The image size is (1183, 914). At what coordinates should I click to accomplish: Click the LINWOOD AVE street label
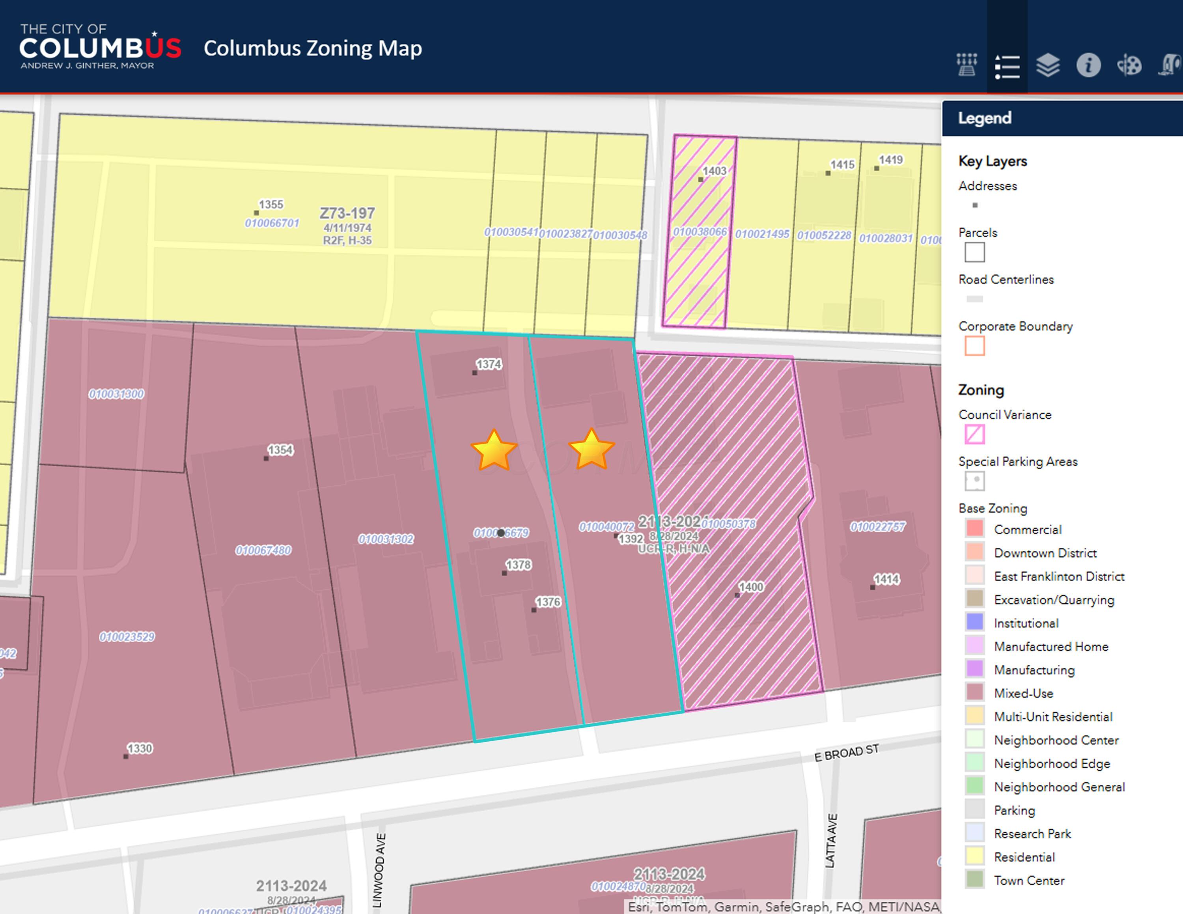coord(380,870)
